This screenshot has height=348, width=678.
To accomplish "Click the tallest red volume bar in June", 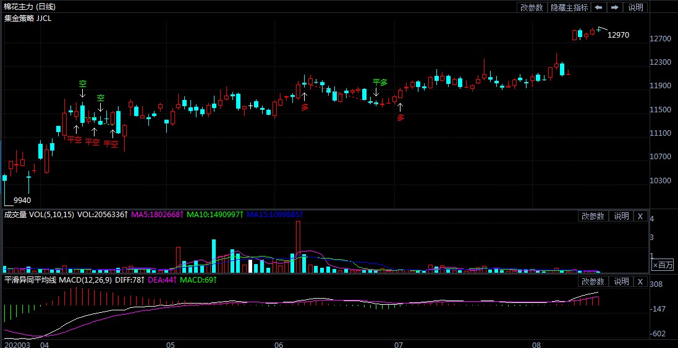I will [298, 247].
